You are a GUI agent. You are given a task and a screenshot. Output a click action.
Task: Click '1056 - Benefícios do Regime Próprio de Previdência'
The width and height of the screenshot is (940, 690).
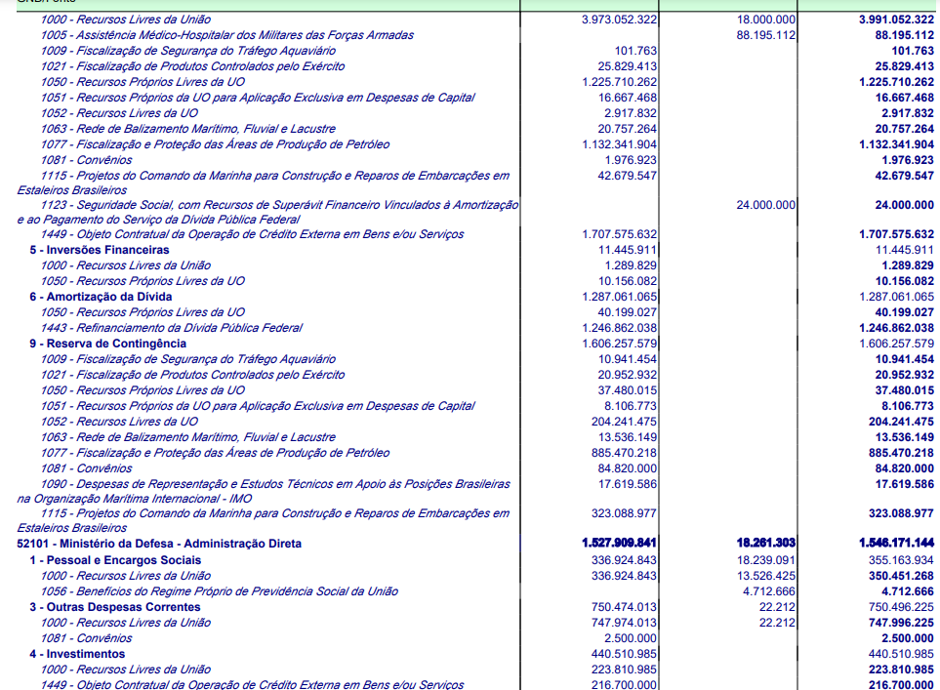(220, 591)
